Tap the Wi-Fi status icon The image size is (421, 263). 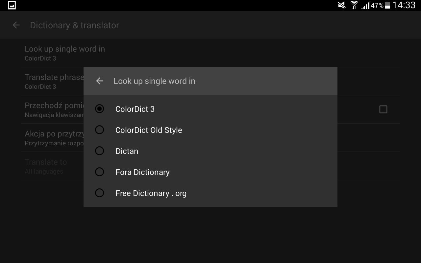(x=354, y=5)
